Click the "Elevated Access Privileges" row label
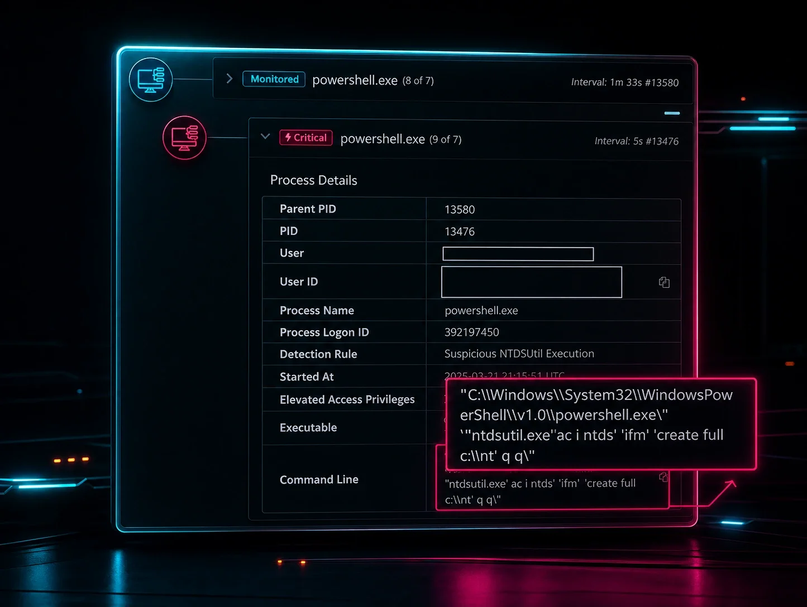 point(347,399)
